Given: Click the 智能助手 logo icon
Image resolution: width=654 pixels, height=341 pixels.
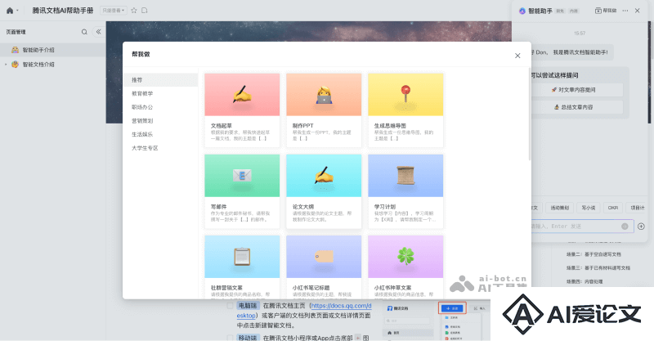Looking at the screenshot, I should [522, 11].
